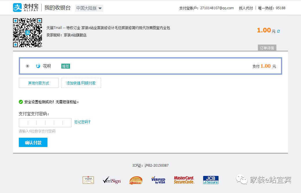Image resolution: width=301 pixels, height=193 pixels.
Task: Click the MasterCard SecureCode logo
Action: [x=184, y=180]
